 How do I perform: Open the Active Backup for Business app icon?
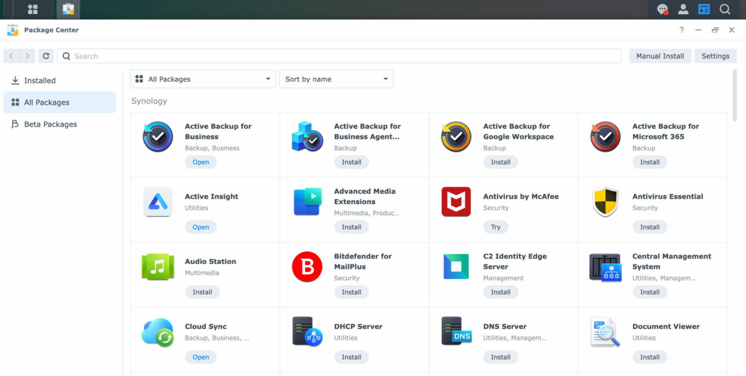point(157,137)
